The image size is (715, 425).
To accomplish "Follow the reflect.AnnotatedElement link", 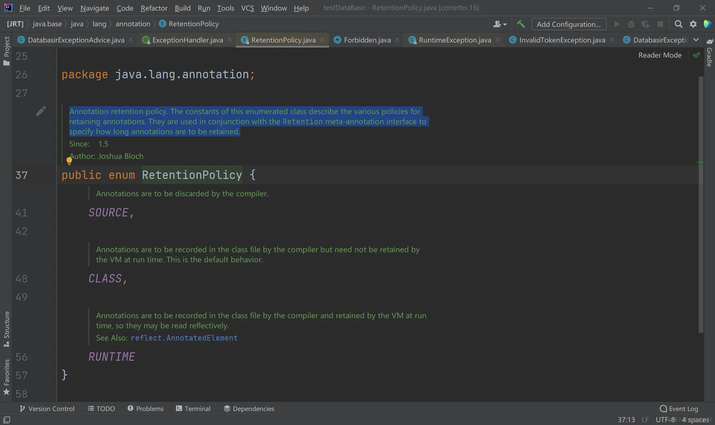I will 184,338.
